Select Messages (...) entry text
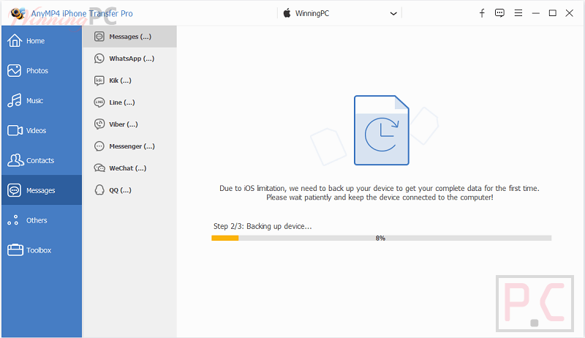 [130, 37]
